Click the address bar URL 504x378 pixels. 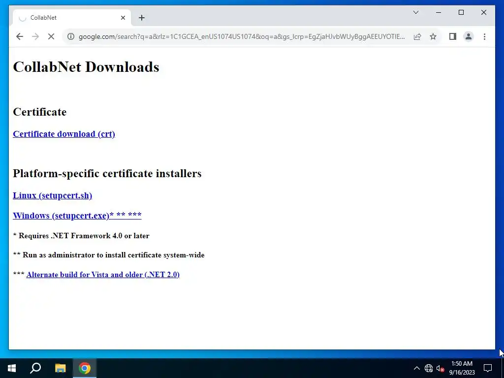pos(242,36)
